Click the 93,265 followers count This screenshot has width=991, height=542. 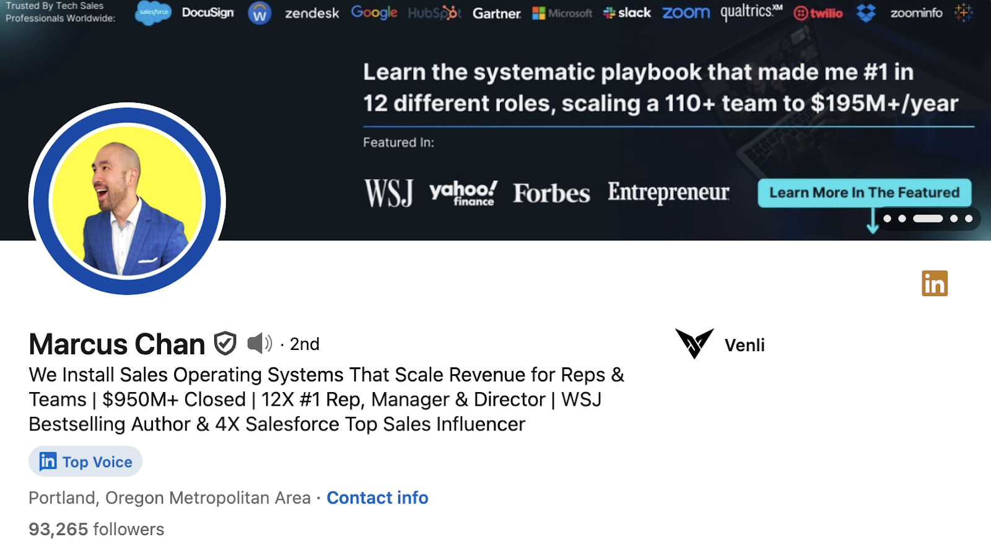tap(96, 529)
